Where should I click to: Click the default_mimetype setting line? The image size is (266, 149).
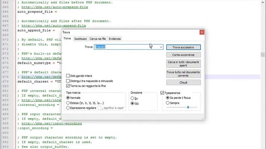(x=39, y=63)
